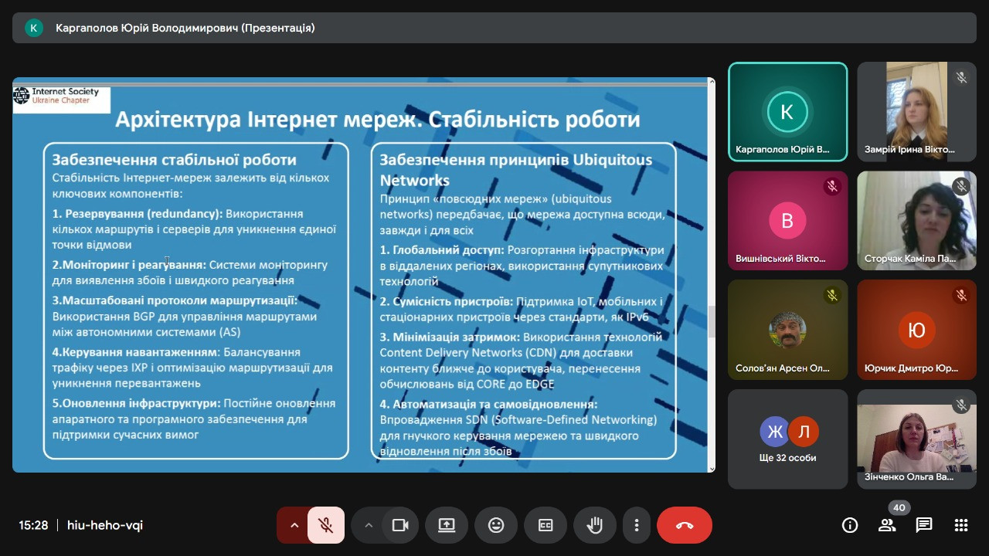Select Каргаполов Юрій participant tile
Viewport: 989px width, 556px height.
pyautogui.click(x=787, y=112)
